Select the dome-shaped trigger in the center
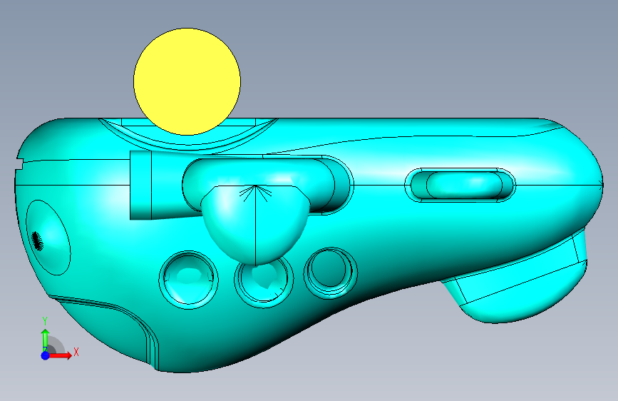The width and height of the screenshot is (618, 401). point(255,224)
